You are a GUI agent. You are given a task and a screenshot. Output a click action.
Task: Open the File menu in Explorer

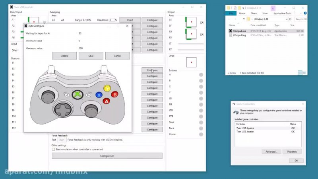pyautogui.click(x=231, y=13)
